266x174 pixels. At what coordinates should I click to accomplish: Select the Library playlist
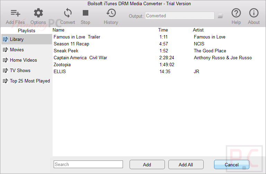coord(27,39)
